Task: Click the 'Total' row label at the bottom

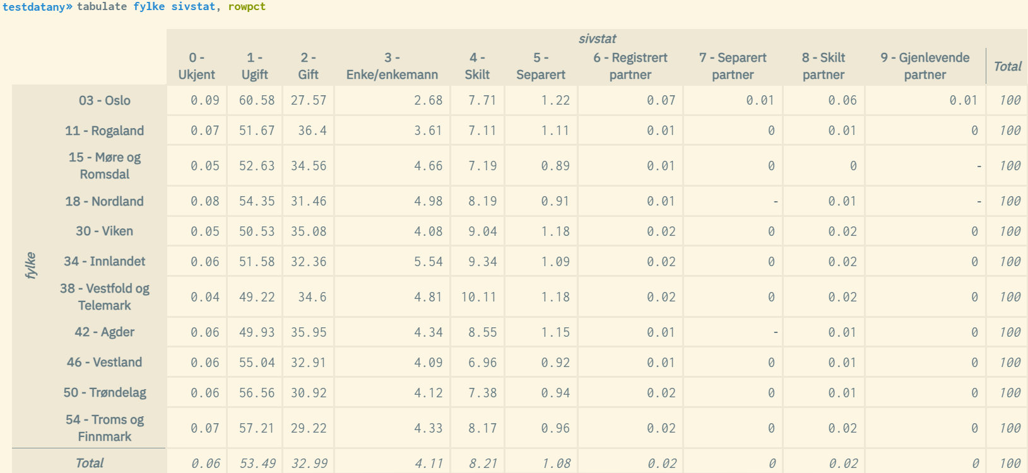Action: (x=90, y=463)
